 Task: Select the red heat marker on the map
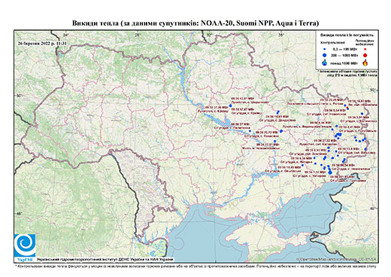(347, 108)
